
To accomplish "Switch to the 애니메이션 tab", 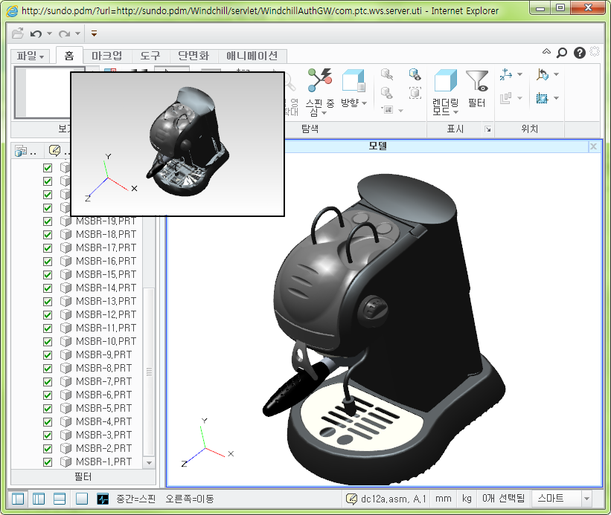I will coord(252,56).
